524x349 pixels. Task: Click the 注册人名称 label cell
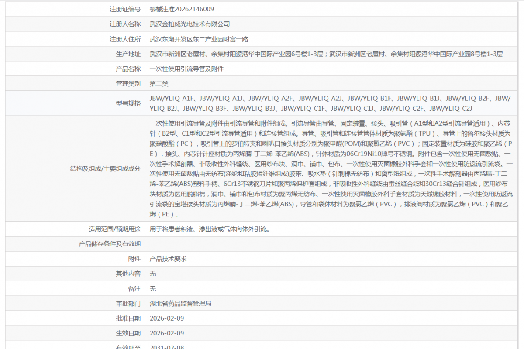[x=75, y=24]
